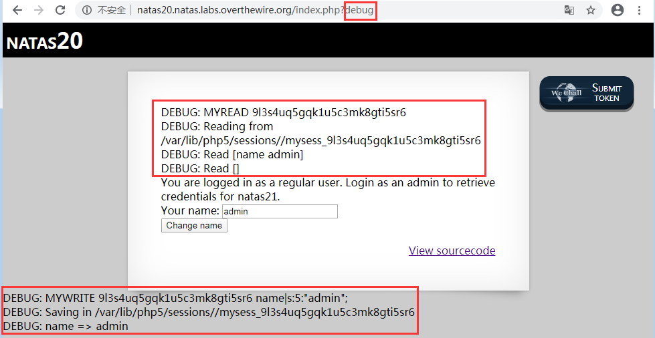Open the Chrome three-dot menu
The image size is (655, 338).
641,10
